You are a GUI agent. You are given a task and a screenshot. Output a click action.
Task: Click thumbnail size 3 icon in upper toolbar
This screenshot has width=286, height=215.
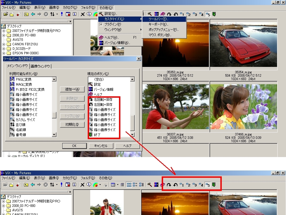pyautogui.click(x=195, y=14)
